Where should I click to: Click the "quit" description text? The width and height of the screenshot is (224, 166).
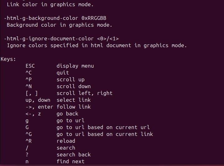coord(63,73)
